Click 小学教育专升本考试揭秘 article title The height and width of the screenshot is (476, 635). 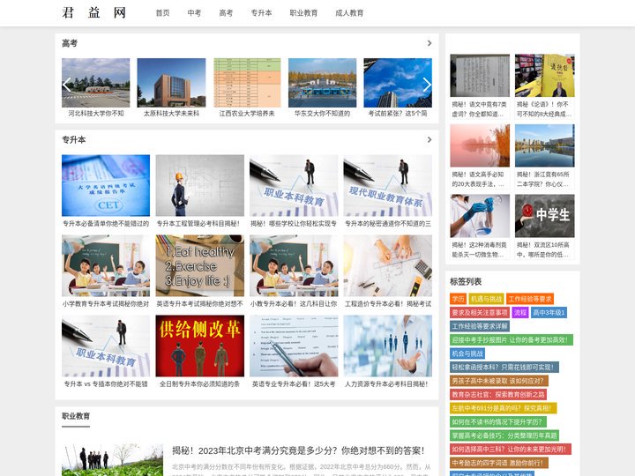pos(106,303)
